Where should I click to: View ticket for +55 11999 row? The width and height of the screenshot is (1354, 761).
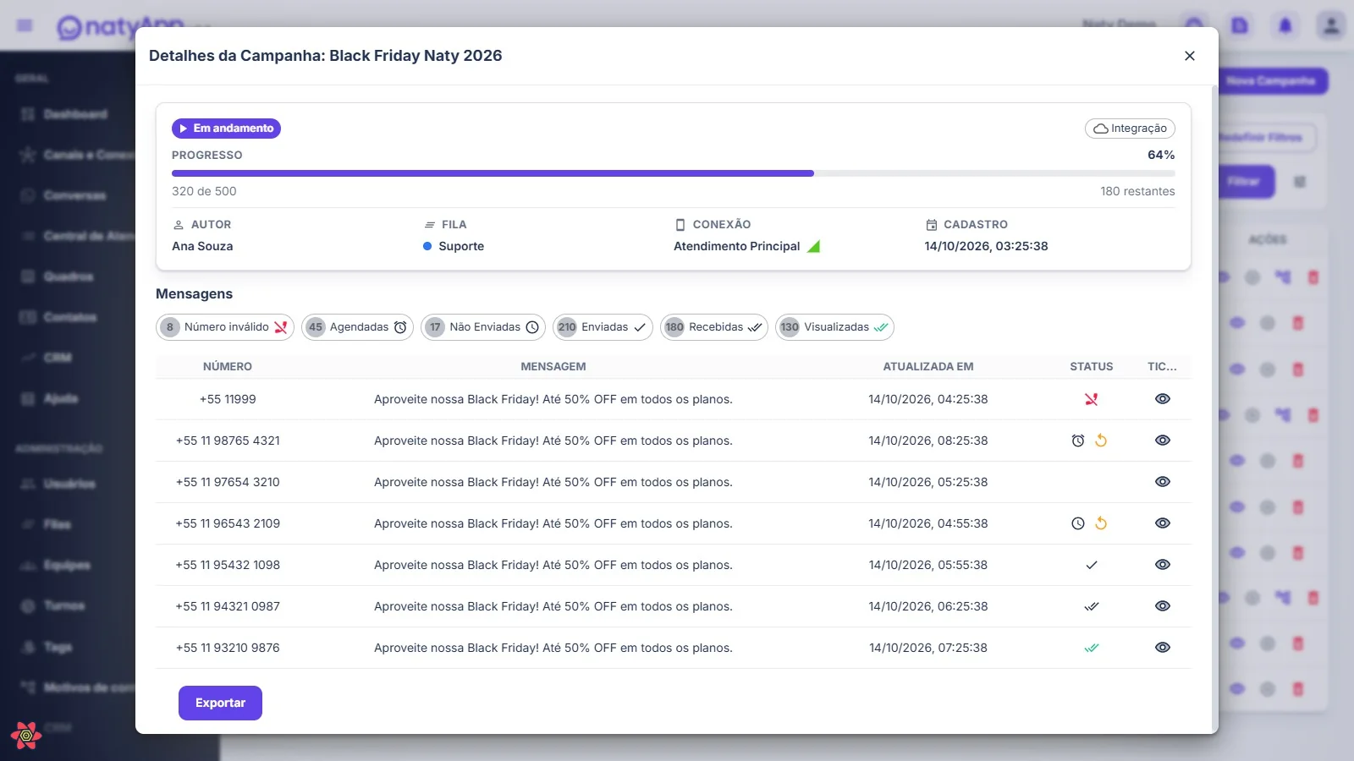(1163, 399)
